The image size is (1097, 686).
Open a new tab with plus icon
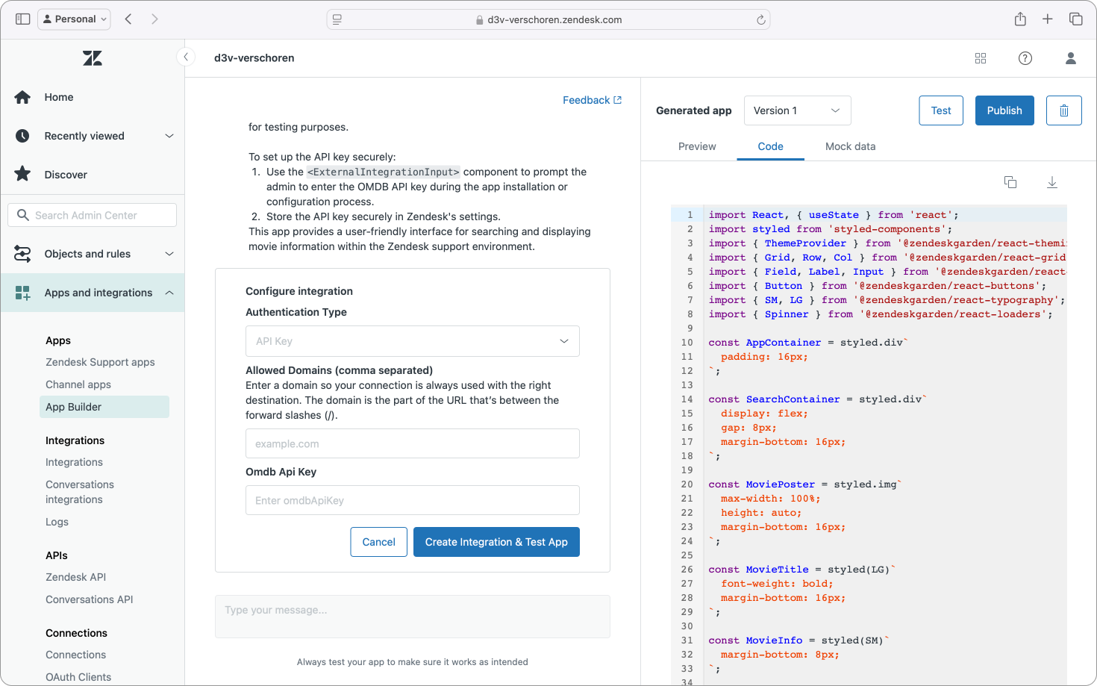[1048, 19]
